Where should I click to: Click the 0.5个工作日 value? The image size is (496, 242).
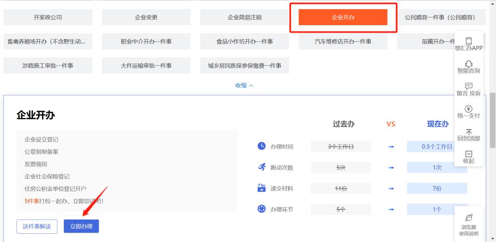pos(437,146)
